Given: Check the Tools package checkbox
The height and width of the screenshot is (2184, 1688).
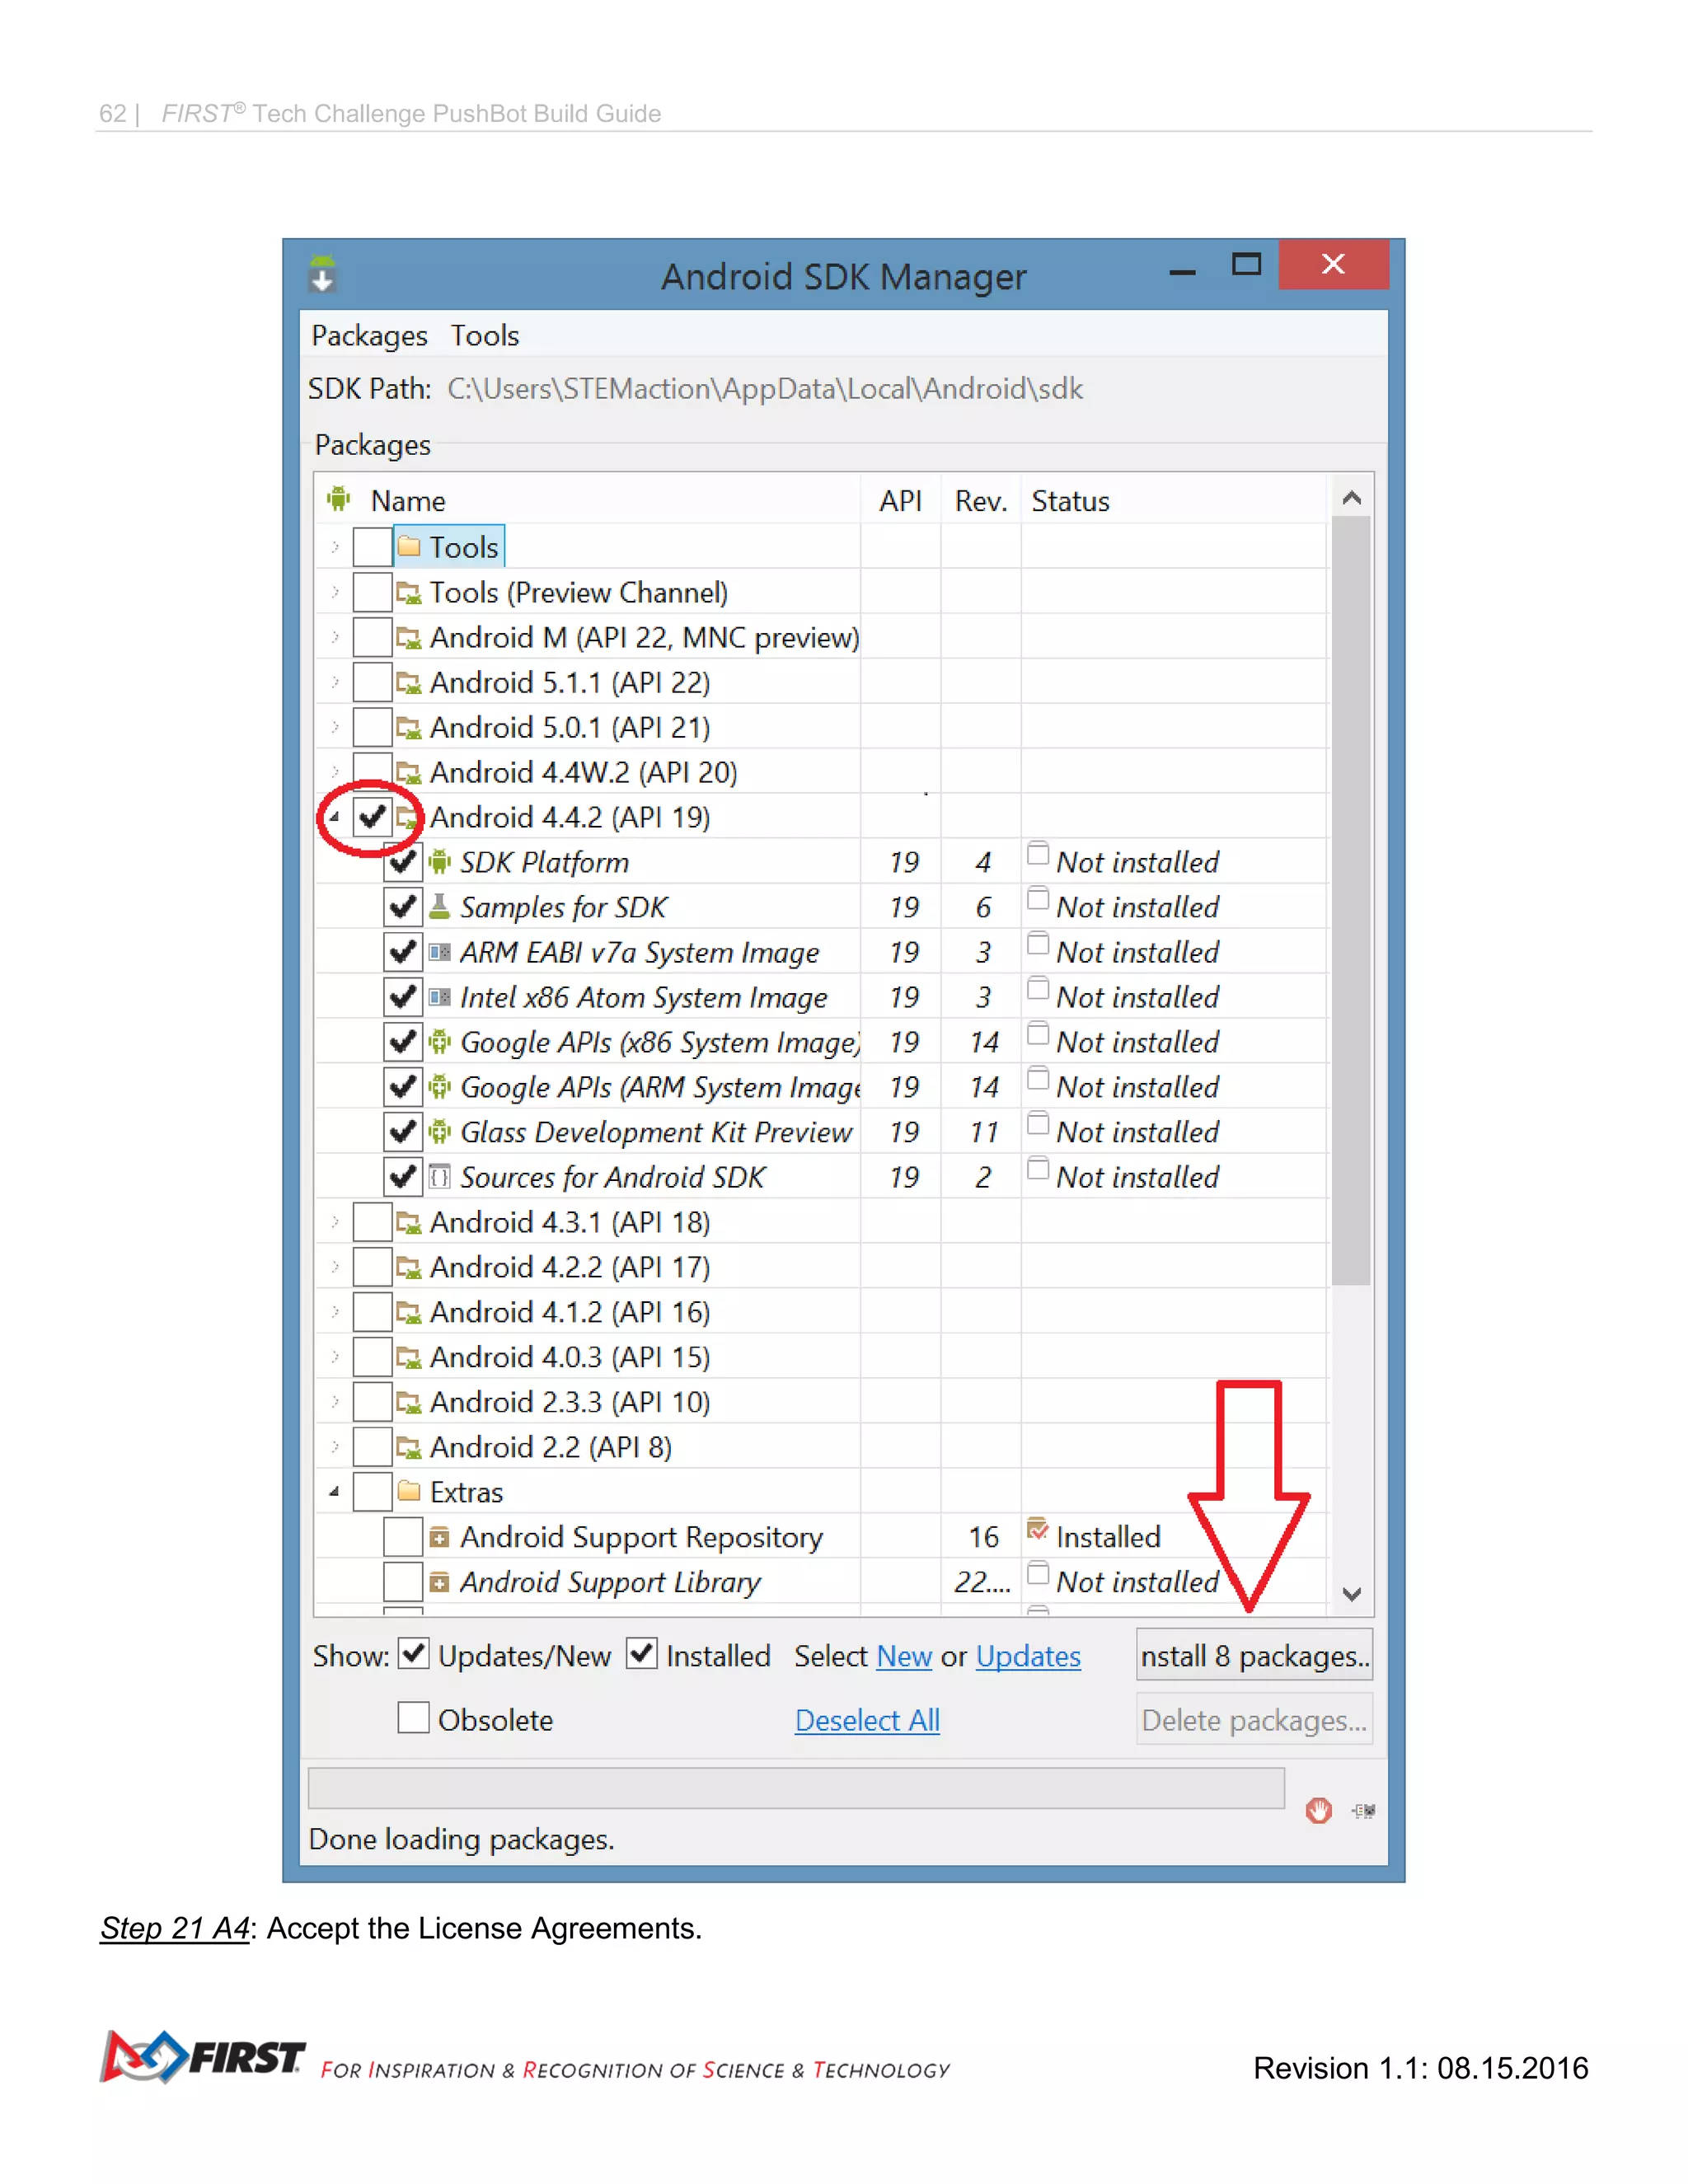Looking at the screenshot, I should 372,547.
